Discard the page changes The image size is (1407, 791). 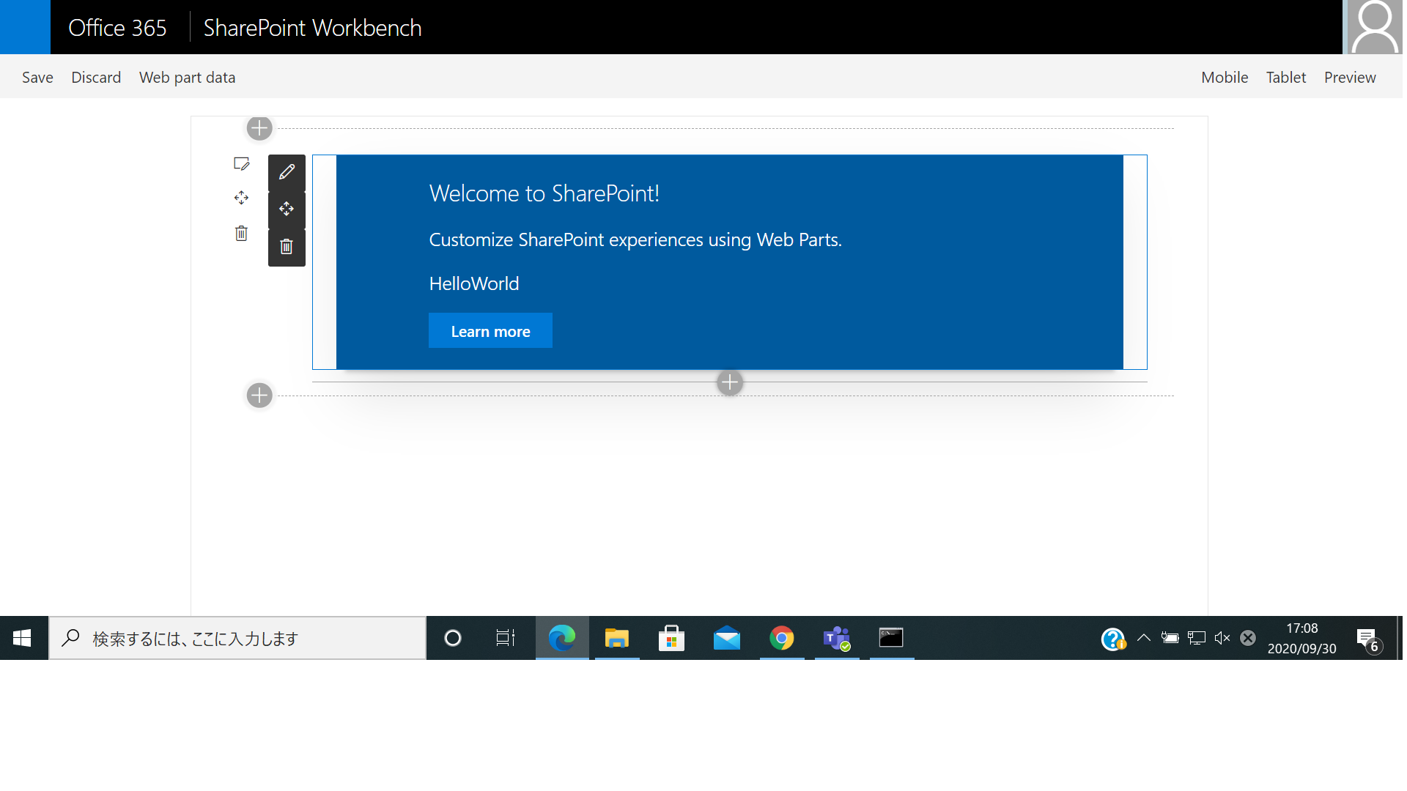click(x=96, y=77)
